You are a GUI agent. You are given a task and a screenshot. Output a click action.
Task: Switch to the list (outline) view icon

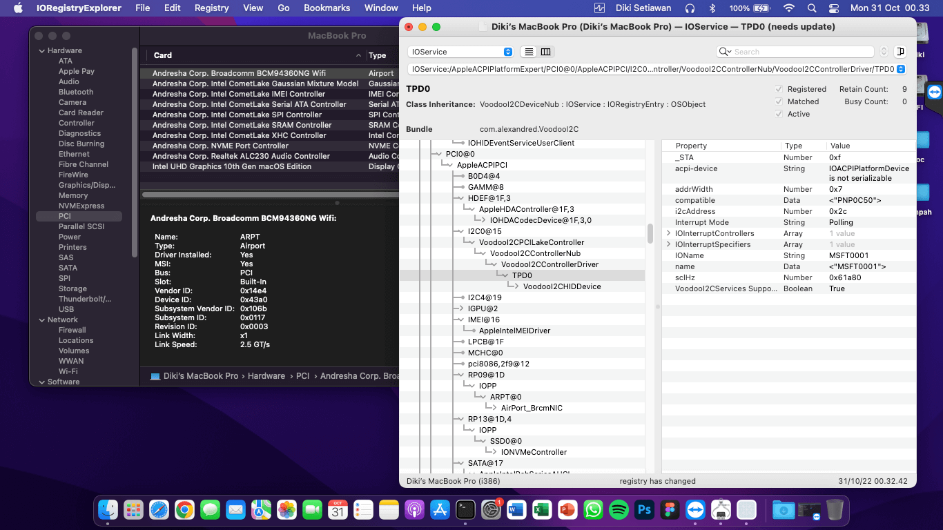click(528, 52)
